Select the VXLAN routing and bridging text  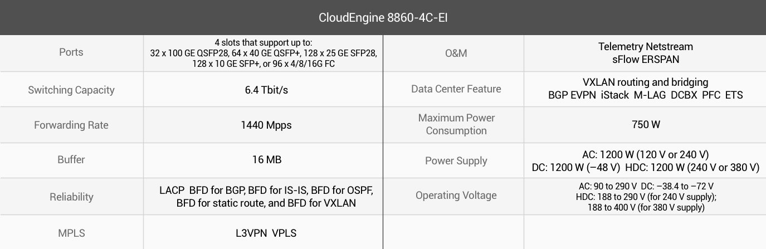[x=646, y=82]
